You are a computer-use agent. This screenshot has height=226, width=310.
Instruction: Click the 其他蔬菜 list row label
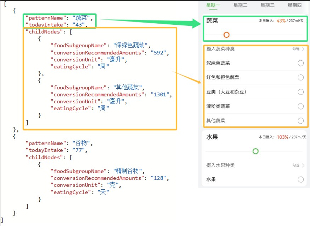click(x=216, y=120)
